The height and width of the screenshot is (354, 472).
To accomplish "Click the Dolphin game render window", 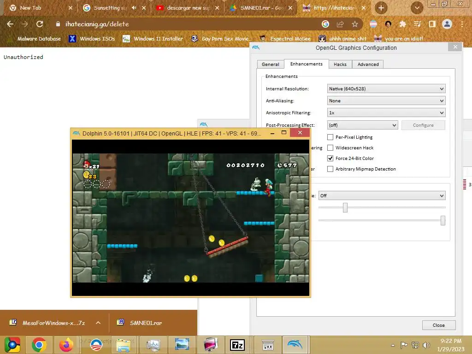I will pos(190,218).
